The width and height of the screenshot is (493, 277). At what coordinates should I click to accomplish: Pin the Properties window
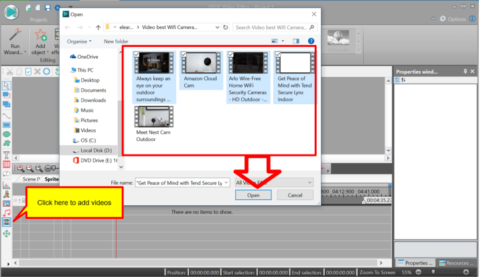465,72
